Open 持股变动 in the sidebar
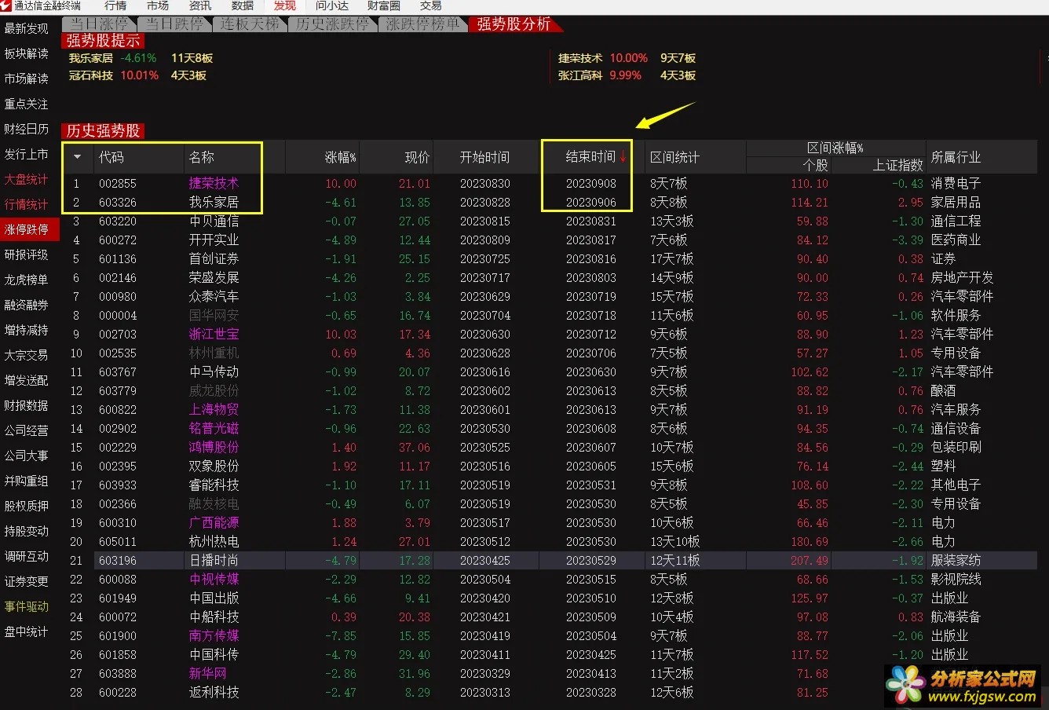This screenshot has height=710, width=1049. pos(26,531)
